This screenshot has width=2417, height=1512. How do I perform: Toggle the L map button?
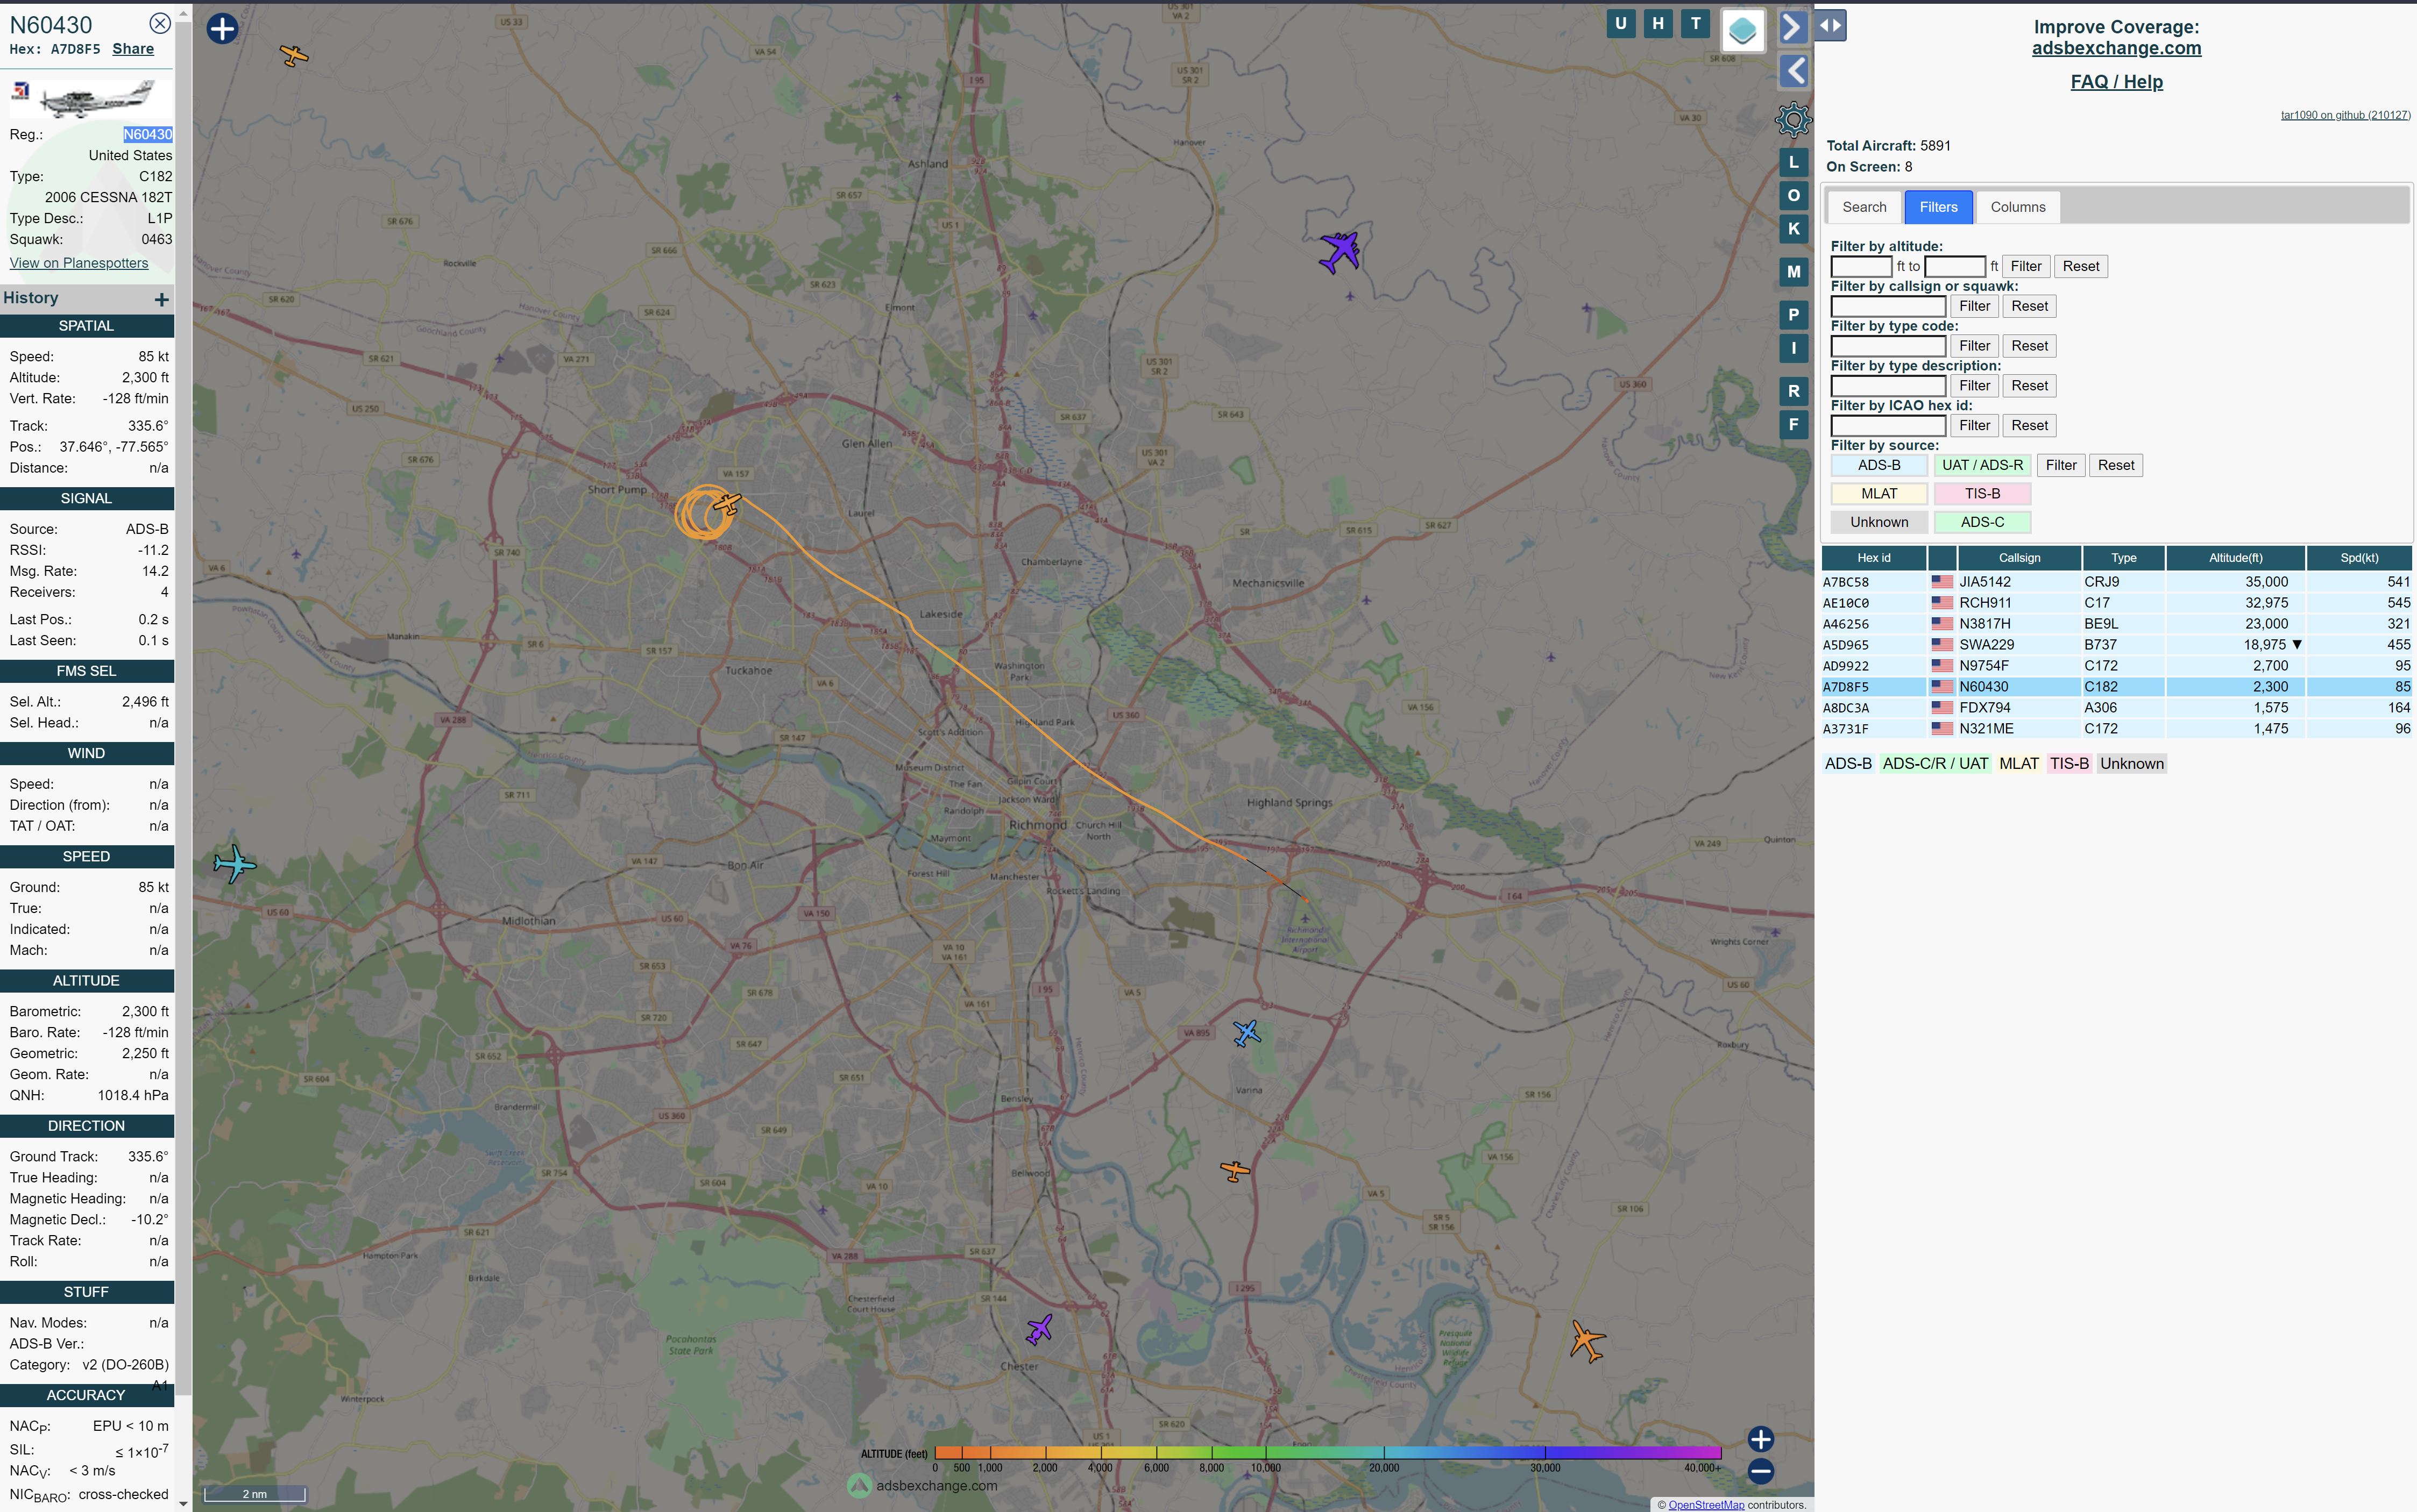point(1793,163)
